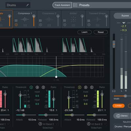Select the Compressor 2 module tab
This screenshot has height=131, width=131.
[49, 19]
